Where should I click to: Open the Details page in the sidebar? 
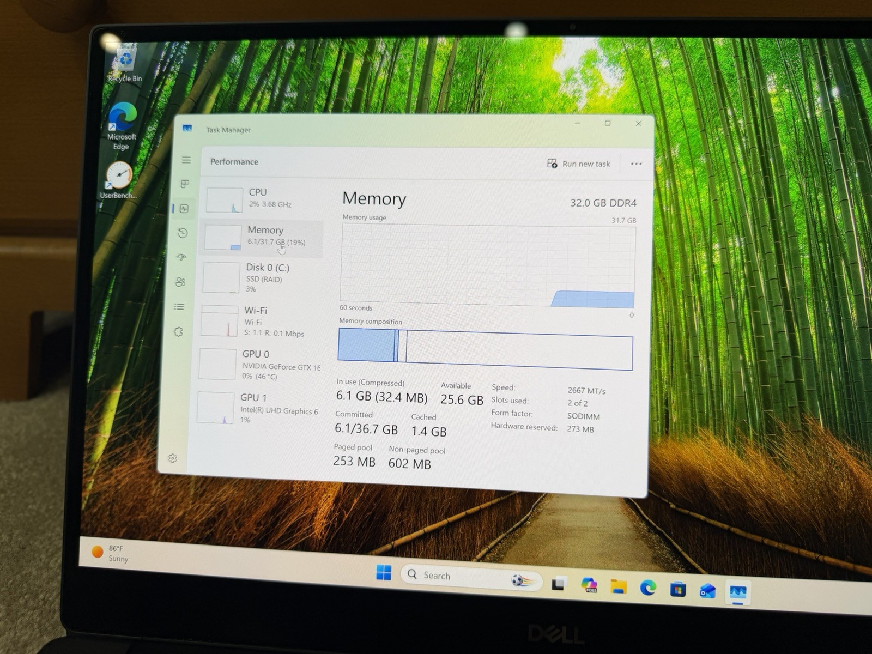click(x=179, y=307)
